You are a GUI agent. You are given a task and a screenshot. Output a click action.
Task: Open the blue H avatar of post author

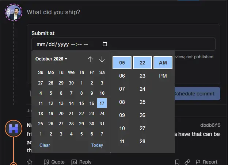pos(14,129)
